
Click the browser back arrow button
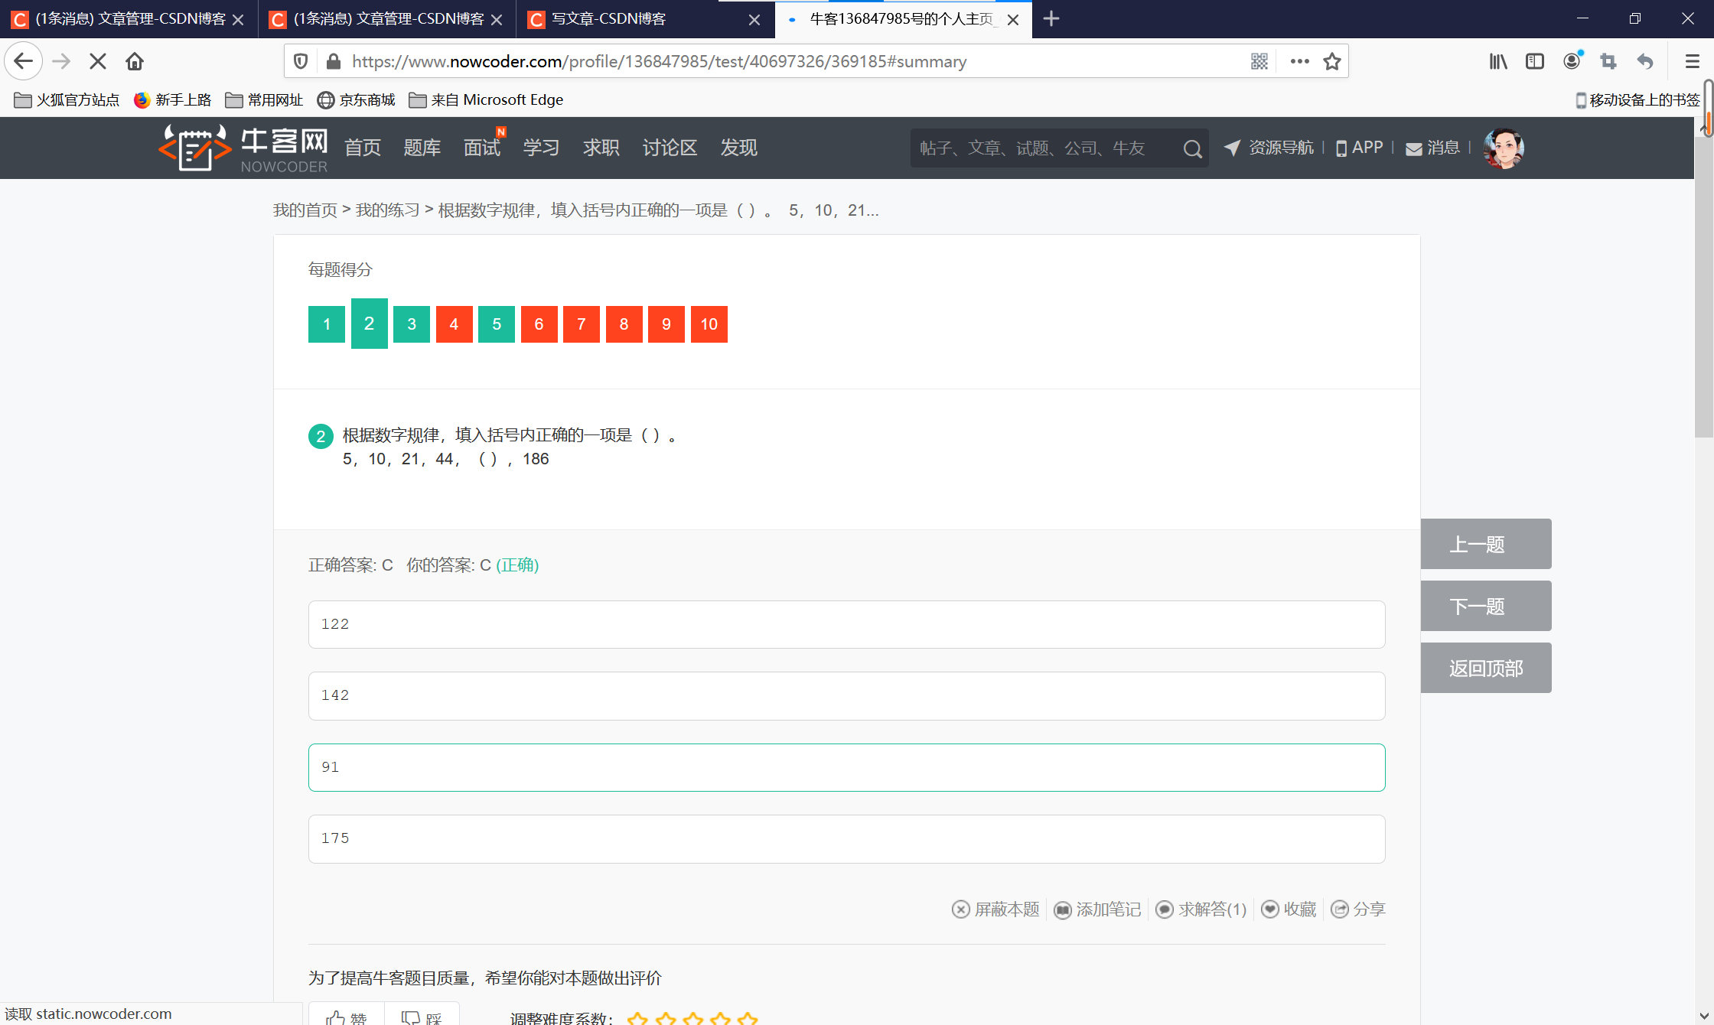(23, 61)
